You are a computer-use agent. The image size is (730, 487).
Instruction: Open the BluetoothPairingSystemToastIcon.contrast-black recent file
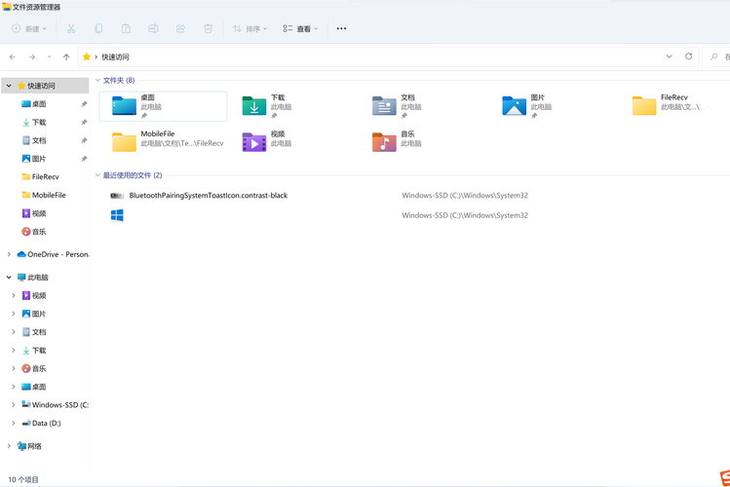coord(208,195)
